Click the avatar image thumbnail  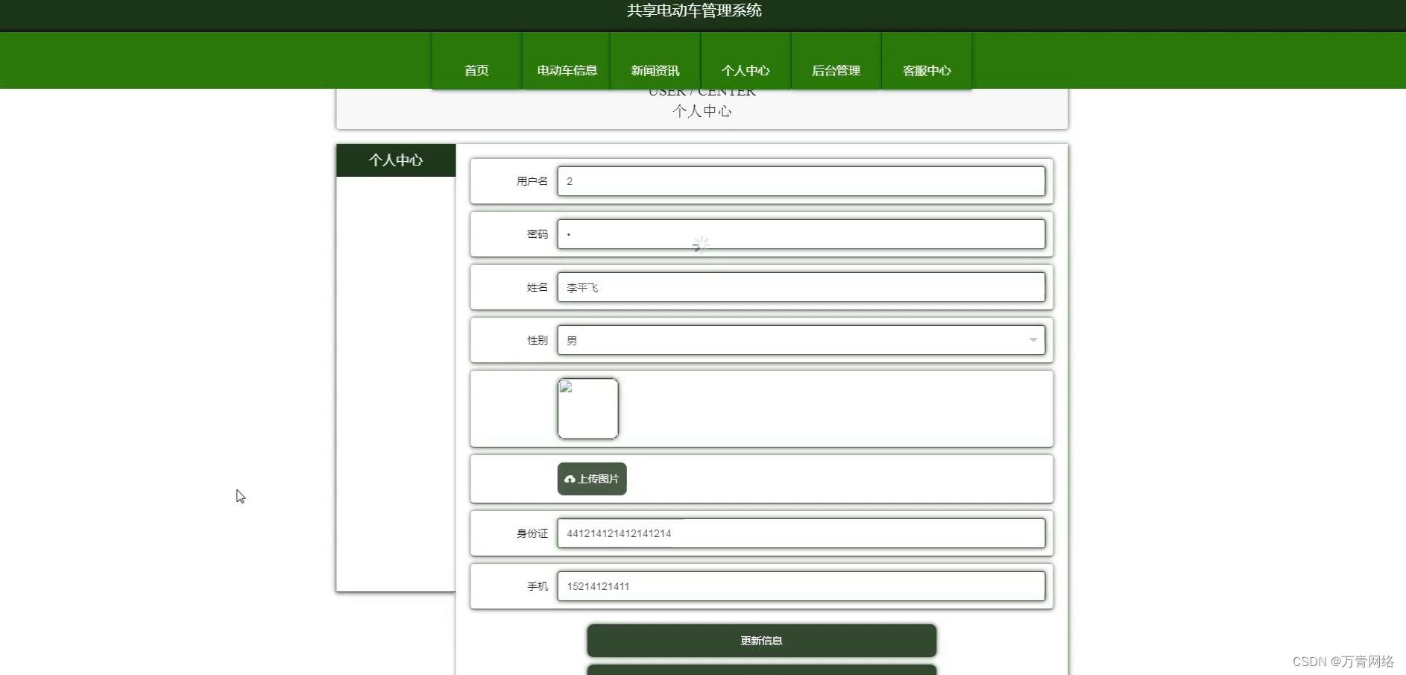pos(587,408)
